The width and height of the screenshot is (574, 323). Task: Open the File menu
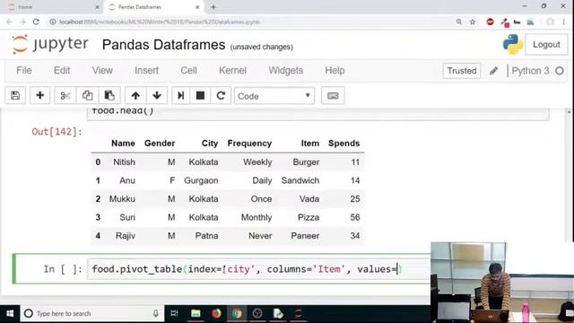tap(24, 70)
